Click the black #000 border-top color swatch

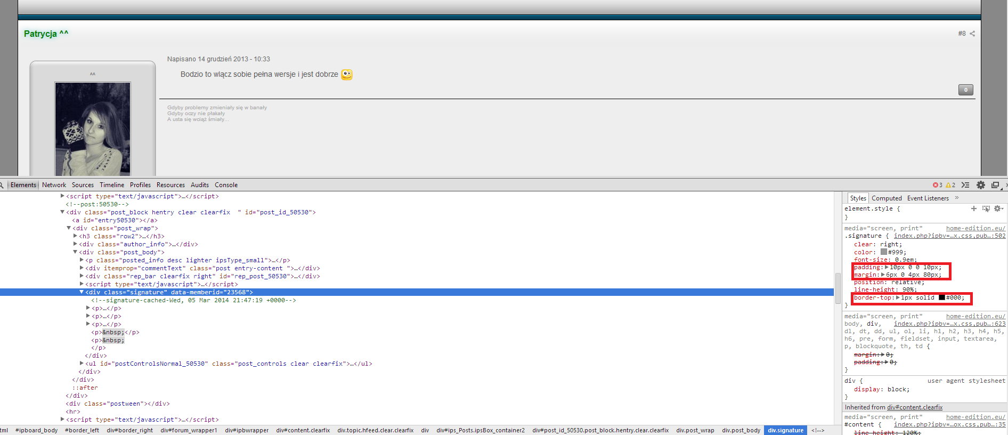pos(941,298)
